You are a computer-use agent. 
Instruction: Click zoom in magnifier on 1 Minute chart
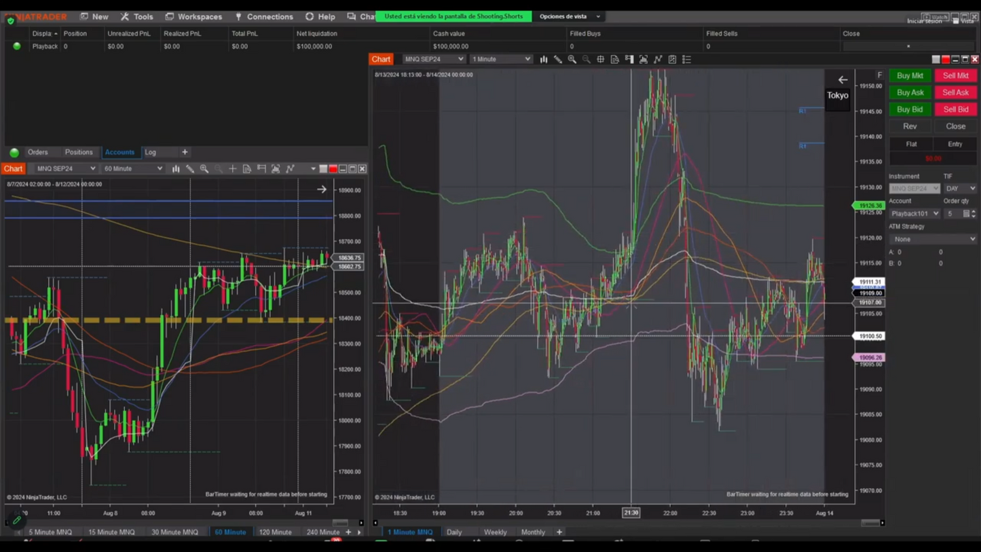pos(572,60)
